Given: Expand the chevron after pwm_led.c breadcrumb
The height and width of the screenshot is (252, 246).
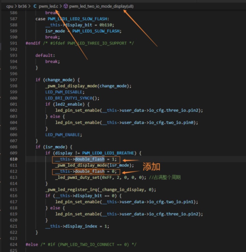Looking at the screenshot, I should click(x=61, y=6).
